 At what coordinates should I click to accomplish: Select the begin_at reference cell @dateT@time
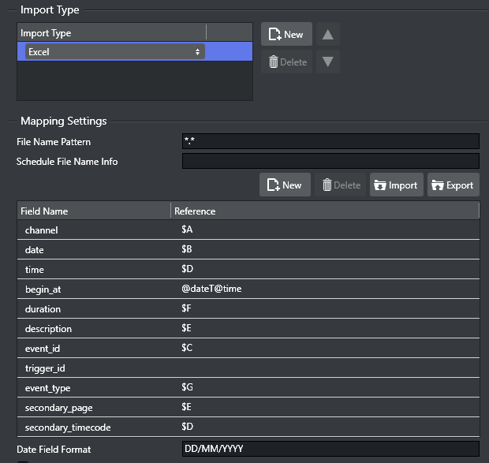coord(323,289)
